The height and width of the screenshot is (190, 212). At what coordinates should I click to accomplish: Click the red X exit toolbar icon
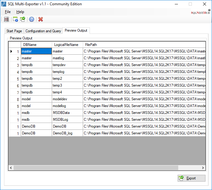[x=41, y=19]
